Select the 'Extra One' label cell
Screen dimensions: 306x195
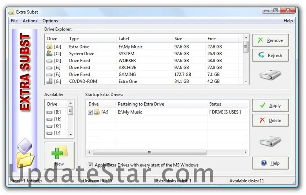click(x=127, y=81)
